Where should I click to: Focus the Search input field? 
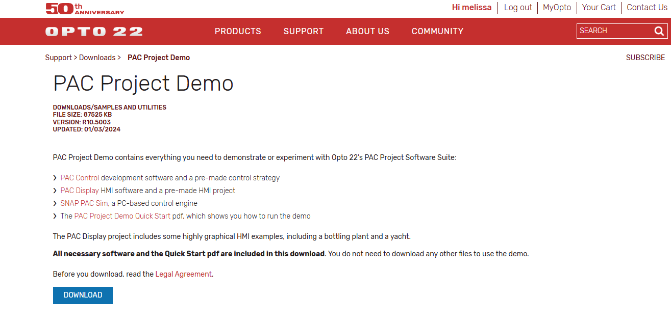[615, 31]
